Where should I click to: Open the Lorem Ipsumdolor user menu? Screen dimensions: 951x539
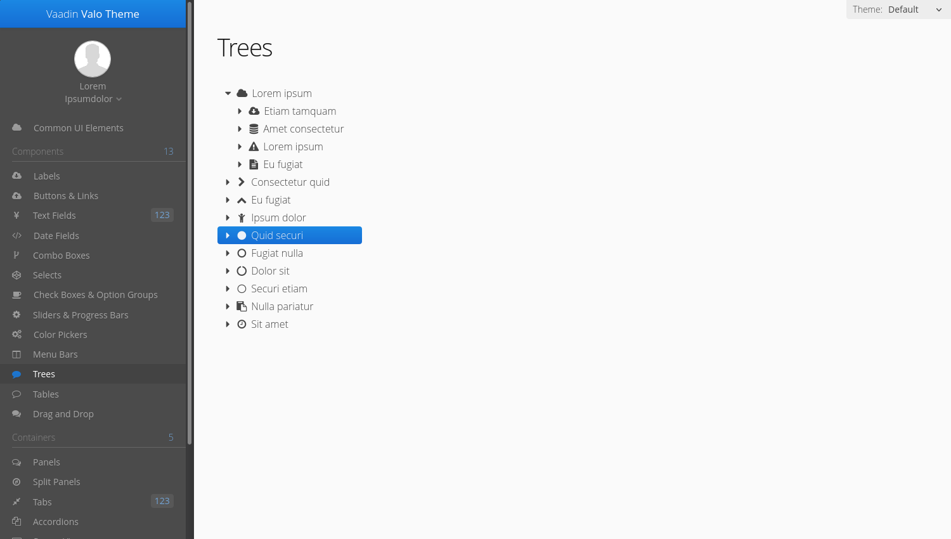coord(93,93)
